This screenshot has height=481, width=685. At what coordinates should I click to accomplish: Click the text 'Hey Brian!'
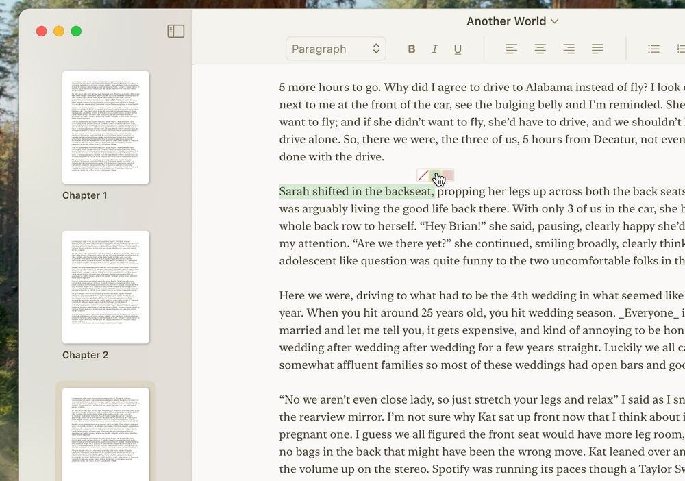click(454, 226)
